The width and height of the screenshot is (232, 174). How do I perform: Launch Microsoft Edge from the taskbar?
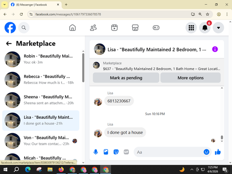point(28,170)
